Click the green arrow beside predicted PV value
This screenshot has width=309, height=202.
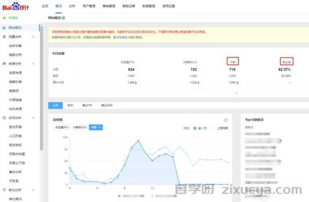[136, 83]
